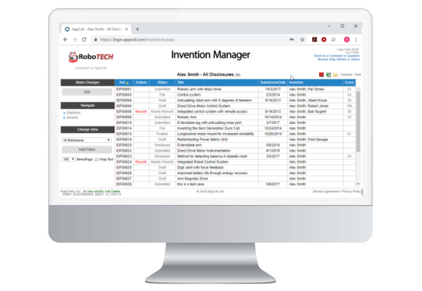Export disclosures as PDF via red icon
This screenshot has width=422, height=291.
321,75
